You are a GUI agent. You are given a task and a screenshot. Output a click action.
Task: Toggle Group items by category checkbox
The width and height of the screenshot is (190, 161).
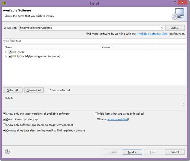tap(4, 119)
